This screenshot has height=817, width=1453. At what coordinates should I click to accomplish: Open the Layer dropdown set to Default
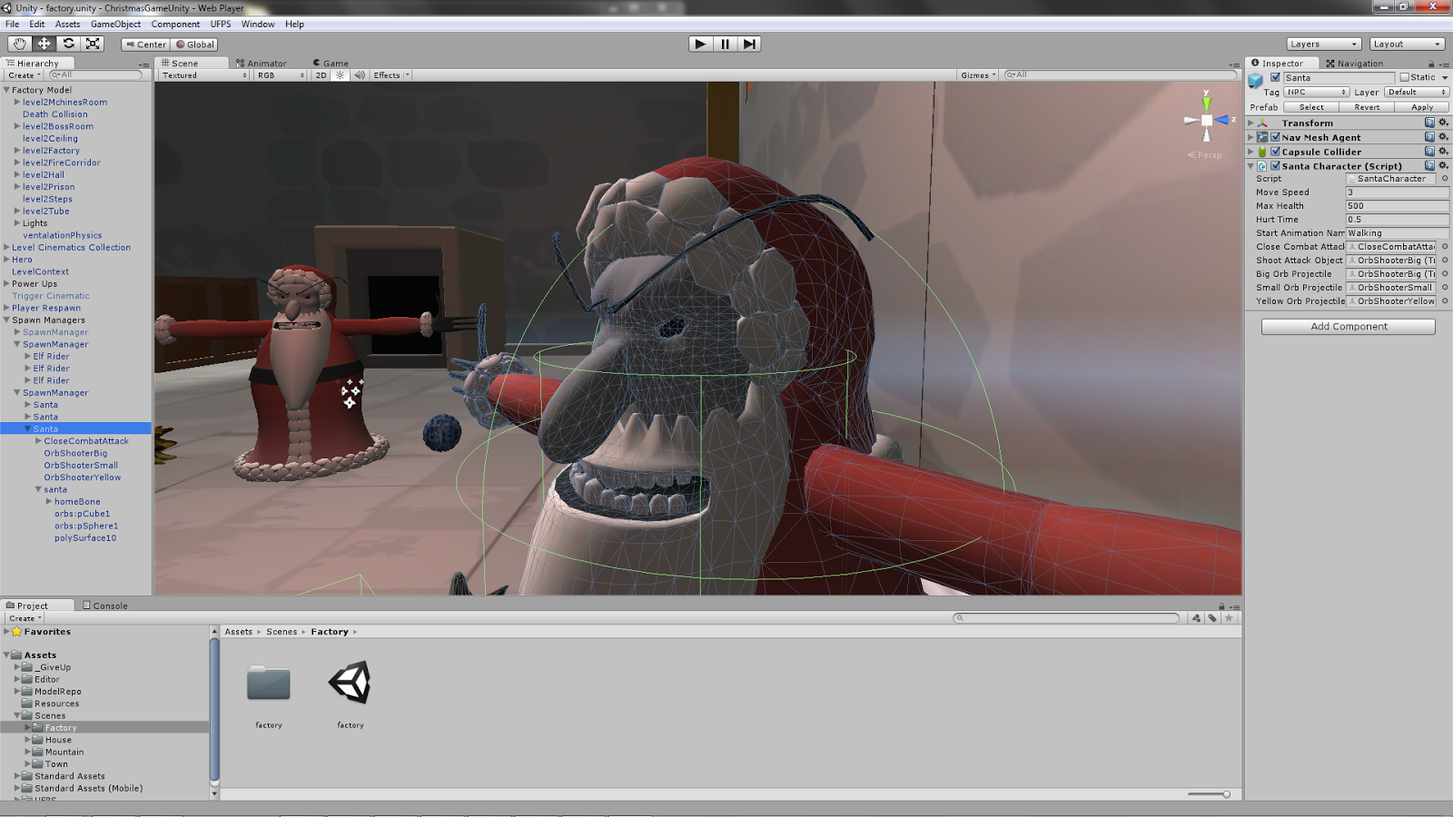click(x=1417, y=92)
